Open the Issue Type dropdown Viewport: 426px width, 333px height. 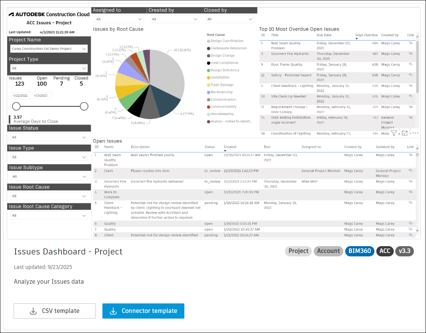49,157
